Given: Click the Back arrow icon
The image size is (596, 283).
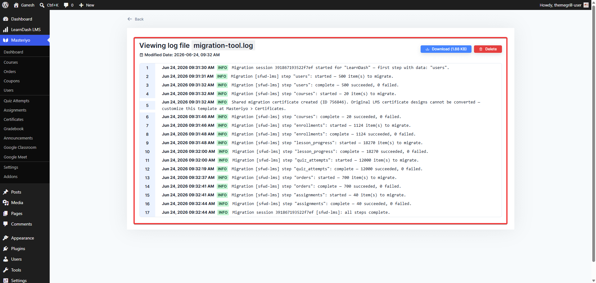Looking at the screenshot, I should 130,19.
